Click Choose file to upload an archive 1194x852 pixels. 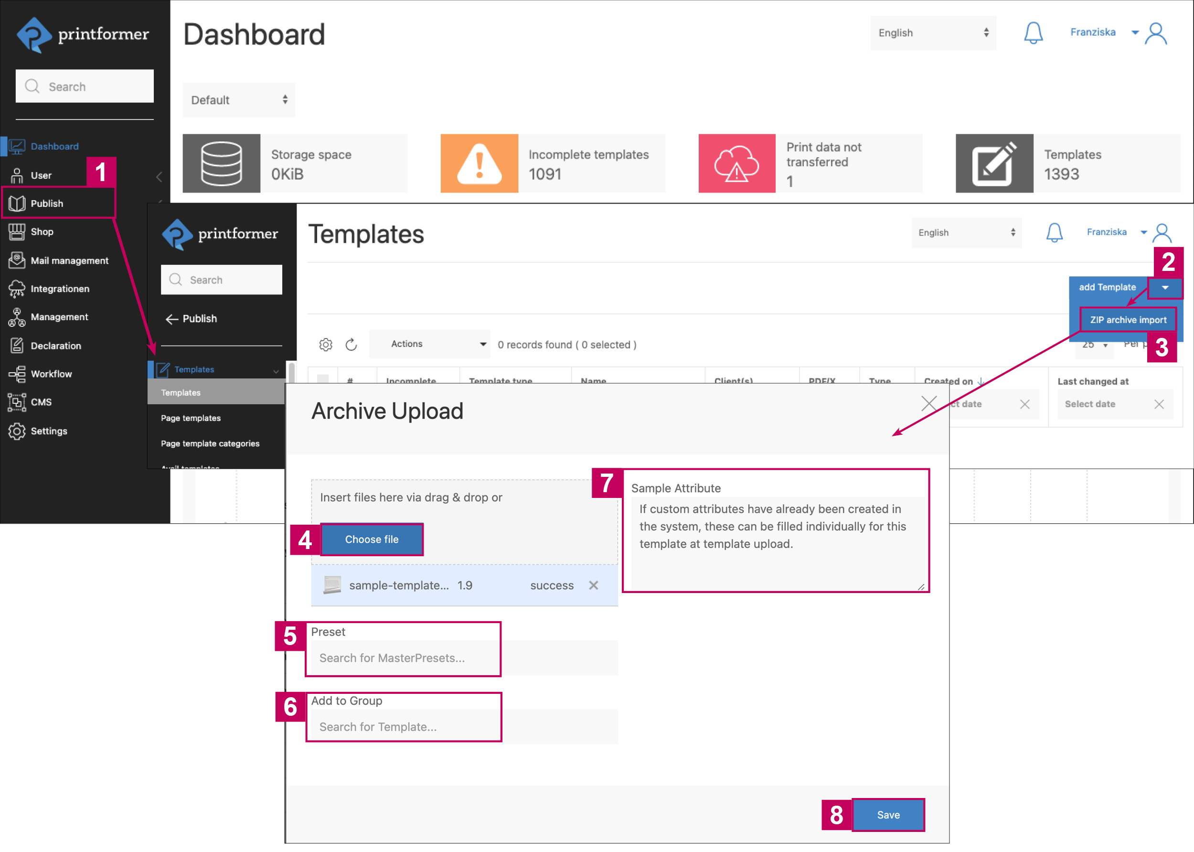click(372, 539)
